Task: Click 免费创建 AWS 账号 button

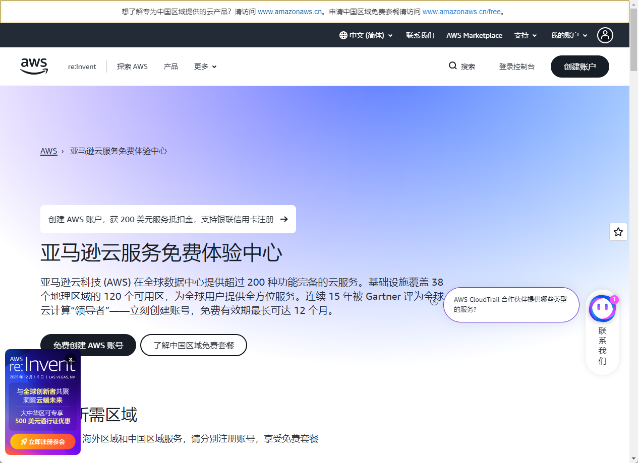Action: 88,345
